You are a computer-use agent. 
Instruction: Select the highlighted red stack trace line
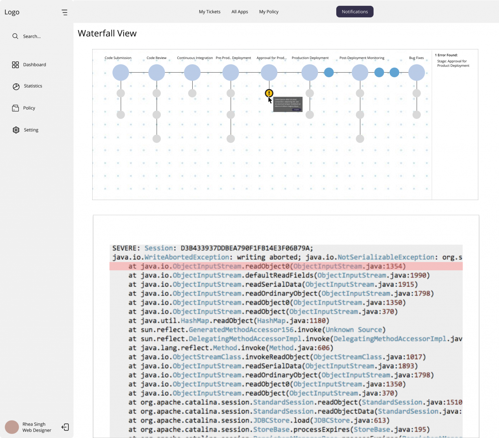(x=286, y=266)
